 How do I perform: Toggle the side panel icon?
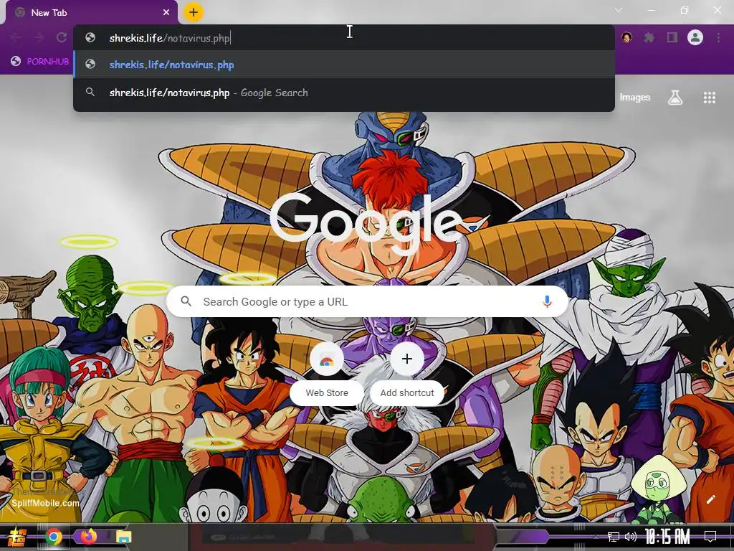point(672,37)
